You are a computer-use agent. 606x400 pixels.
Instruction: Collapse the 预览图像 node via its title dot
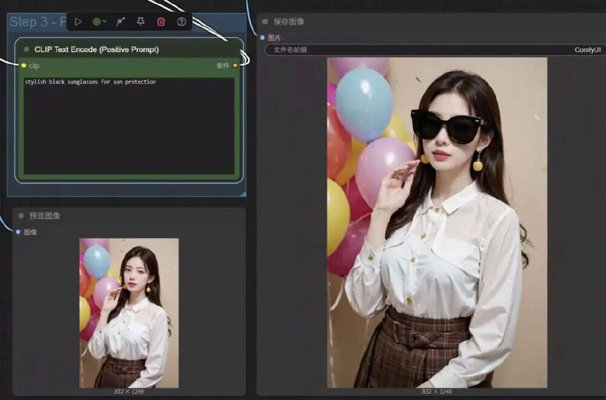[22, 216]
